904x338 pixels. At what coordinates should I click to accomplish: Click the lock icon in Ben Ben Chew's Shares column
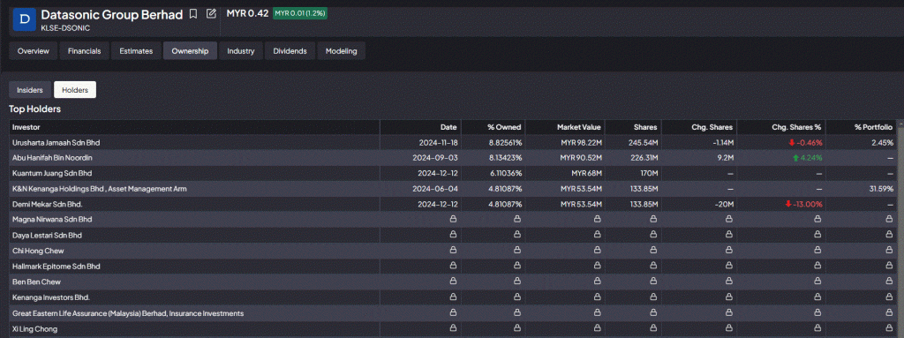(x=653, y=282)
